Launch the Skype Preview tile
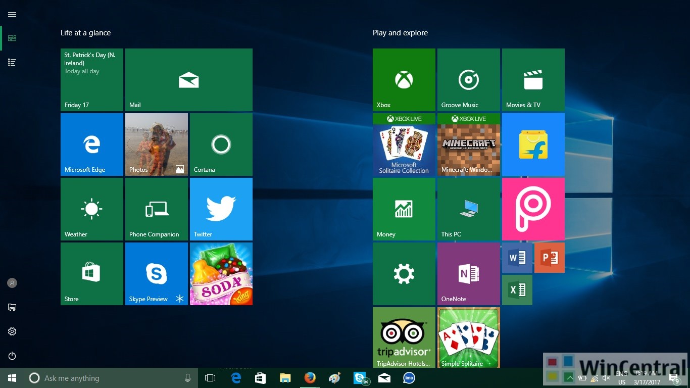 (x=157, y=274)
